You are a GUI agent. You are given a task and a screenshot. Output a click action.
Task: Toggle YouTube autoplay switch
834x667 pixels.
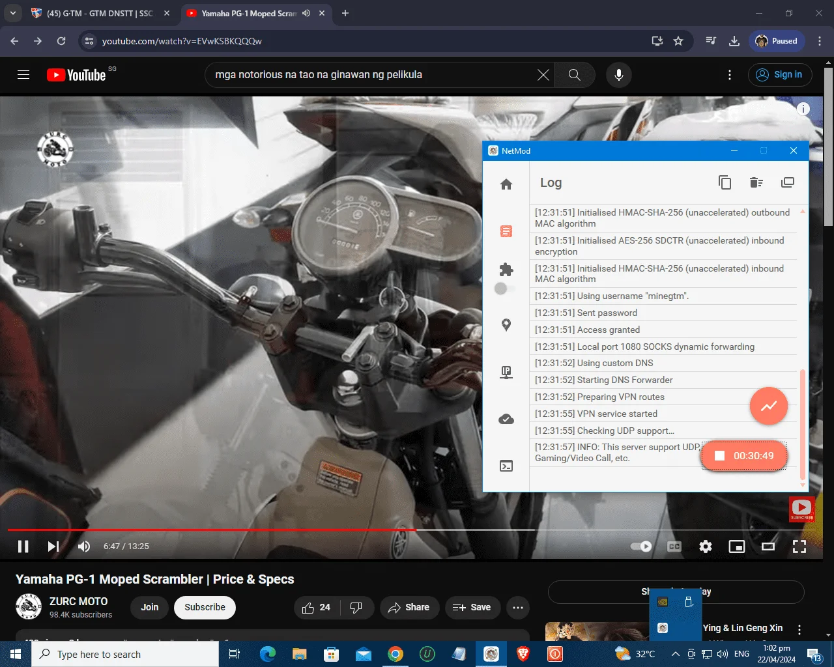pos(641,546)
